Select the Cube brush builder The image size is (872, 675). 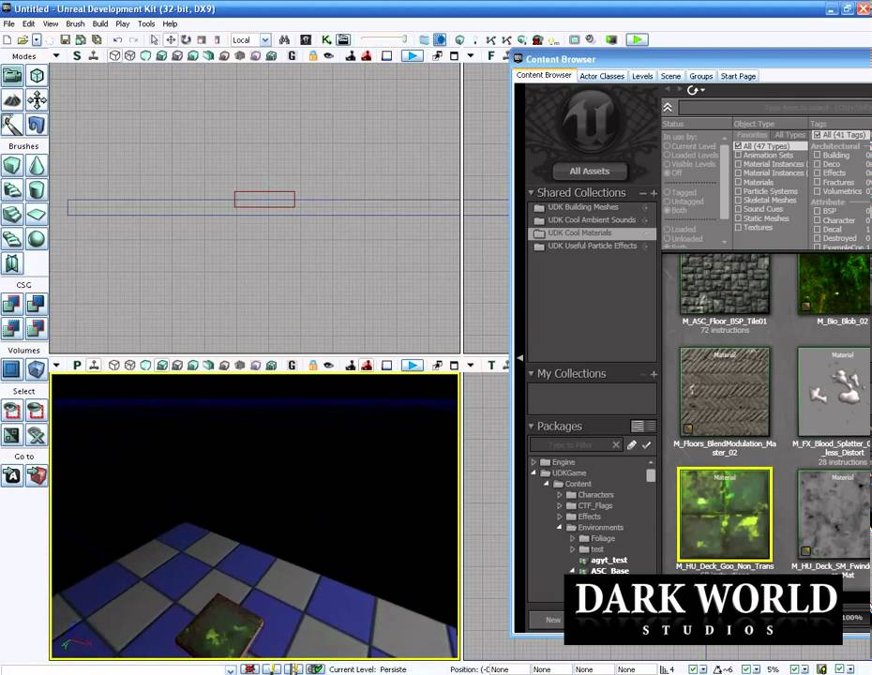coord(12,166)
